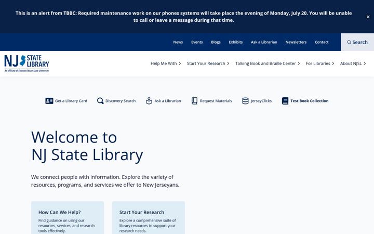Click the Test Book Collection link text
The width and height of the screenshot is (374, 234).
pyautogui.click(x=310, y=101)
